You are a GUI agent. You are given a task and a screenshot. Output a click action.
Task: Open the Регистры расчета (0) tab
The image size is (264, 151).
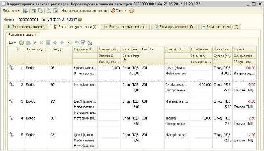[220, 27]
